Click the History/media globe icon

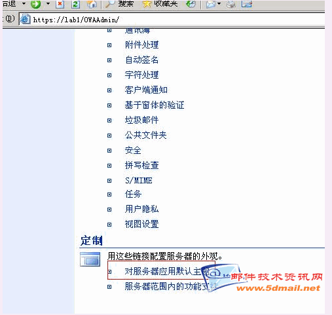191,4
